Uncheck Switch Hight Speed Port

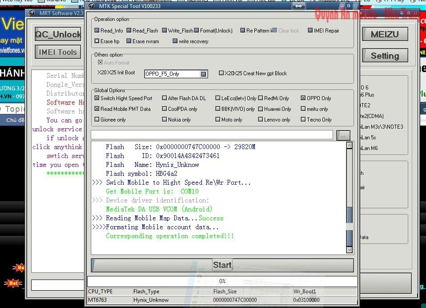(x=97, y=98)
